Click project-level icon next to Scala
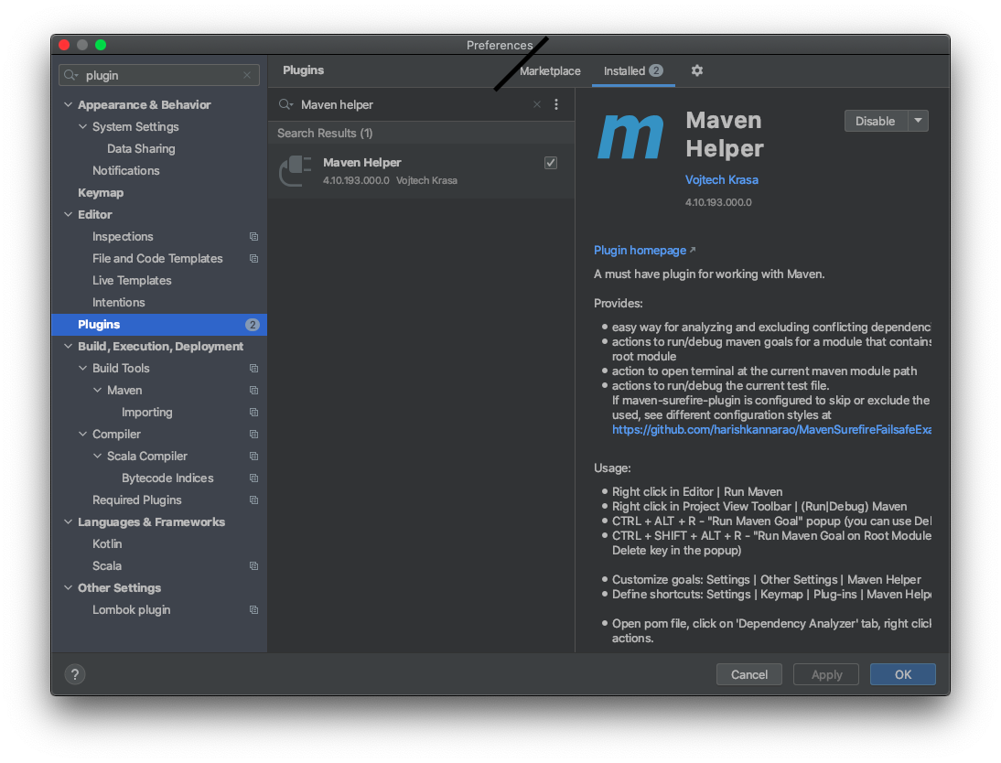1001x763 pixels. point(253,566)
